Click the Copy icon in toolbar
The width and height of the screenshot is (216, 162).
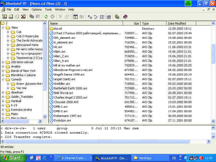32,16
